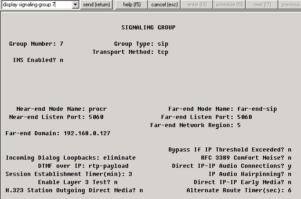
Task: Click the send (return) button
Action: (x=96, y=5)
